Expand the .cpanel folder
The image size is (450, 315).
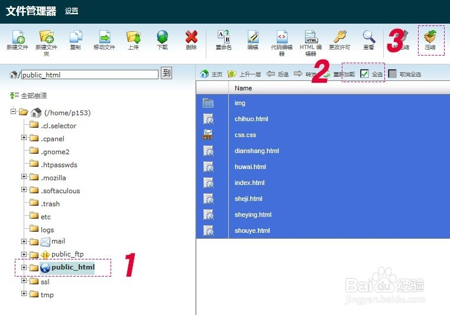[x=24, y=138]
